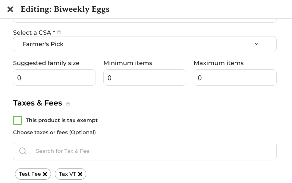
Task: Select the Test Fee chip
Action: tap(30, 174)
